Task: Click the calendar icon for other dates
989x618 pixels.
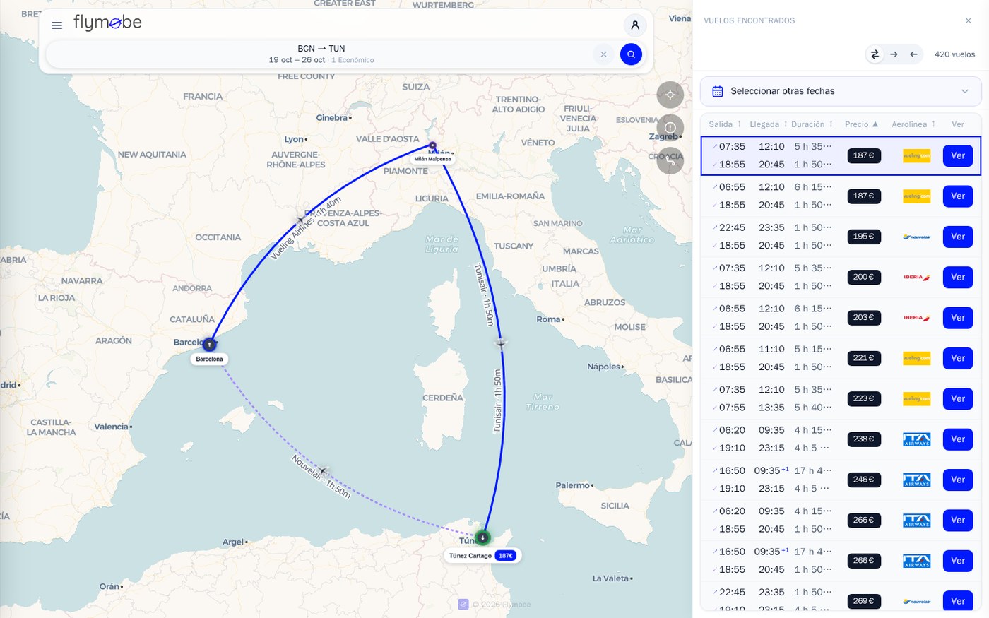Action: click(x=718, y=91)
